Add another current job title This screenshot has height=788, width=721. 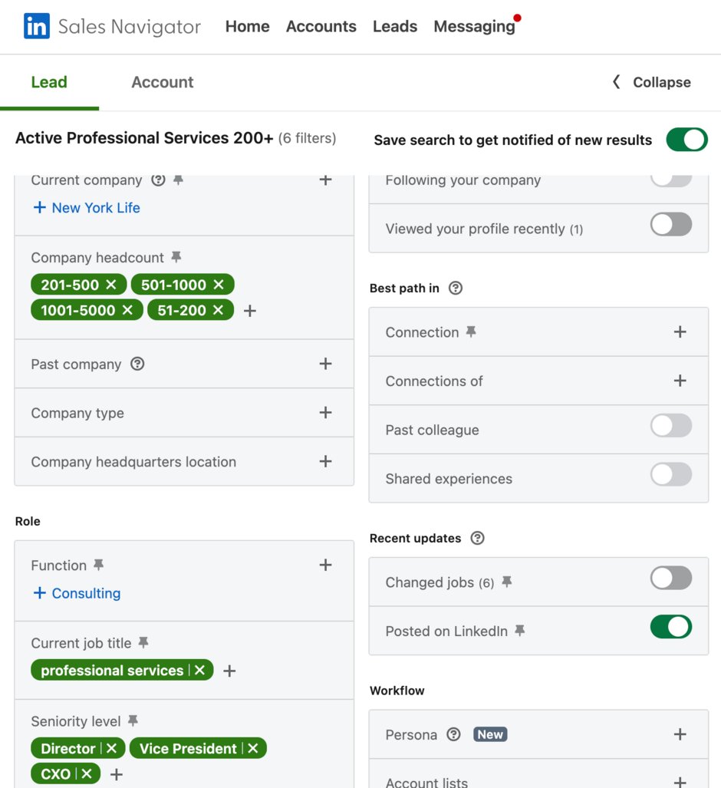coord(229,671)
